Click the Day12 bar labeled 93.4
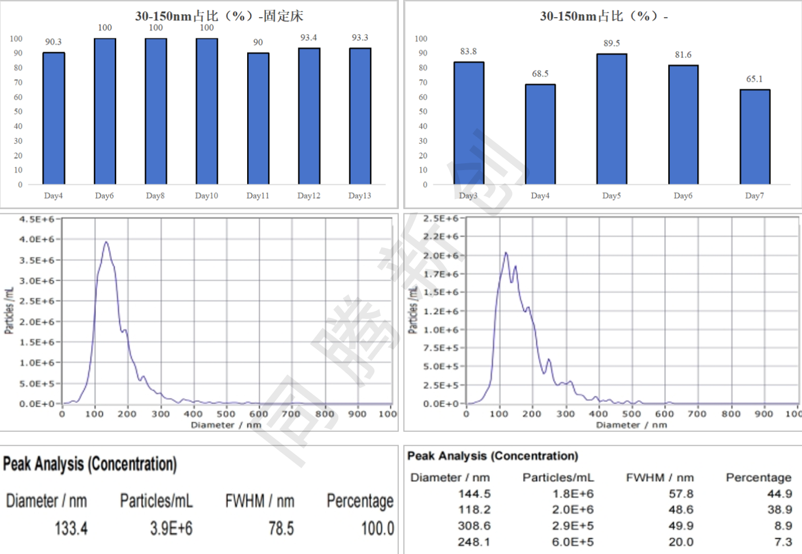 coord(309,116)
